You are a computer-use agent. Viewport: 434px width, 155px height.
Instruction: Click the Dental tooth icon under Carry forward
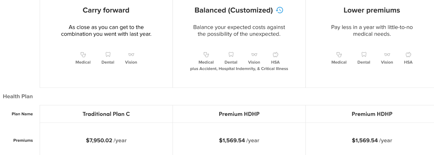(x=108, y=55)
